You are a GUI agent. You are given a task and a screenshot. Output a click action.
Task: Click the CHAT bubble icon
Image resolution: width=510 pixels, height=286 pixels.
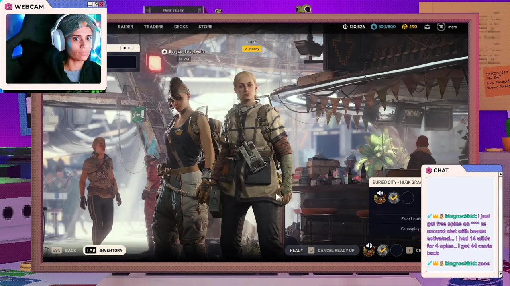(429, 170)
